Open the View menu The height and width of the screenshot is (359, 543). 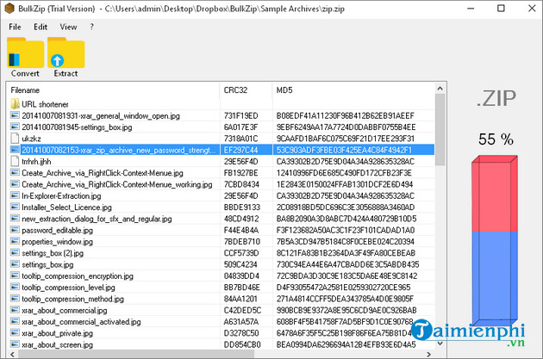(68, 27)
